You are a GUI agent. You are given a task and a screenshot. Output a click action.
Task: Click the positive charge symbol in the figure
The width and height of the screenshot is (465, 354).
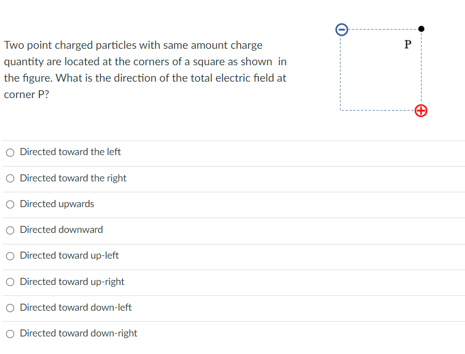point(421,111)
